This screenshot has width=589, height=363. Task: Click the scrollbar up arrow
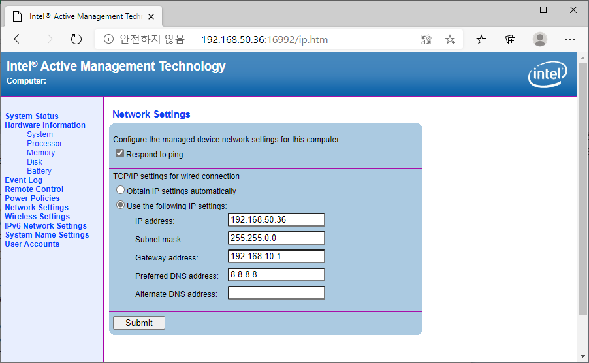(582, 58)
